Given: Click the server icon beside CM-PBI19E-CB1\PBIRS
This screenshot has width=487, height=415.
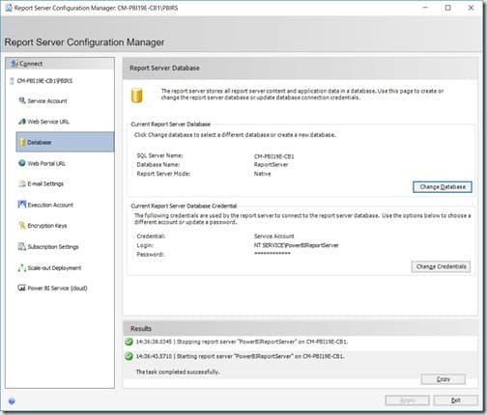Looking at the screenshot, I should [x=12, y=81].
